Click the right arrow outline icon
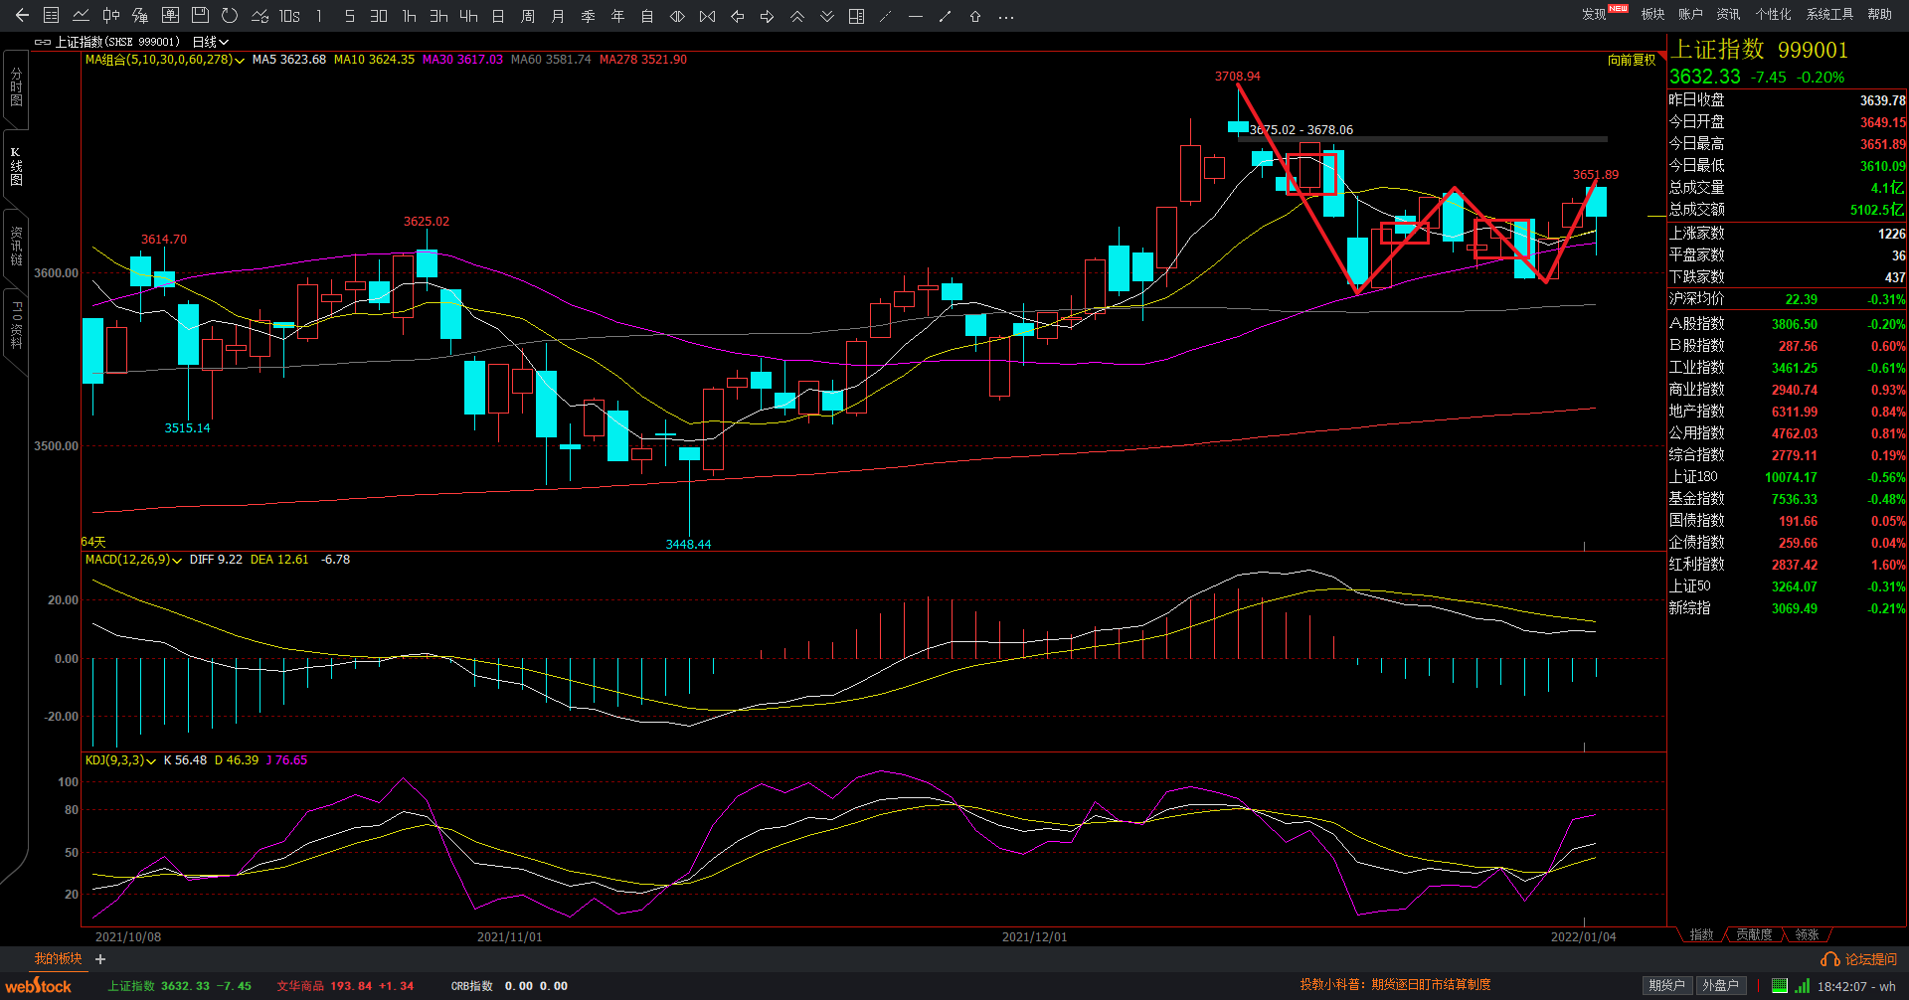 click(767, 16)
